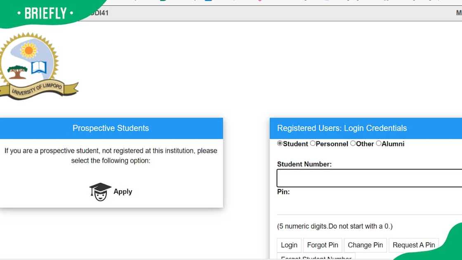Open the Change Pin option
This screenshot has width=462, height=260.
pyautogui.click(x=365, y=245)
